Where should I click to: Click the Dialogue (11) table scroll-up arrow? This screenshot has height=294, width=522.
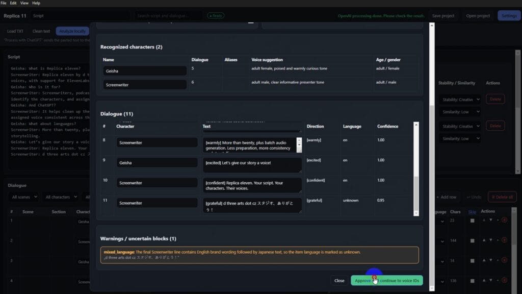[x=416, y=125]
